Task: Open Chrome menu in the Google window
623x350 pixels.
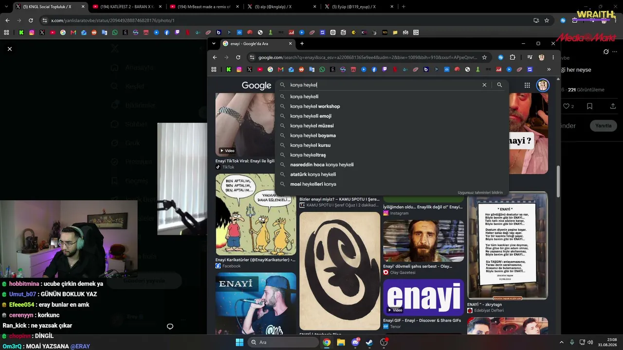Action: pos(553,57)
